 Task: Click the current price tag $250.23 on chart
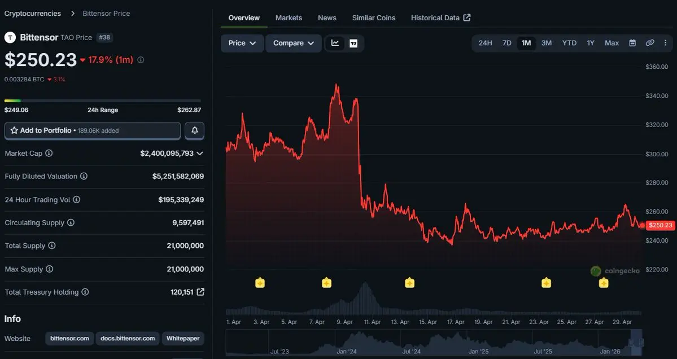coord(660,225)
